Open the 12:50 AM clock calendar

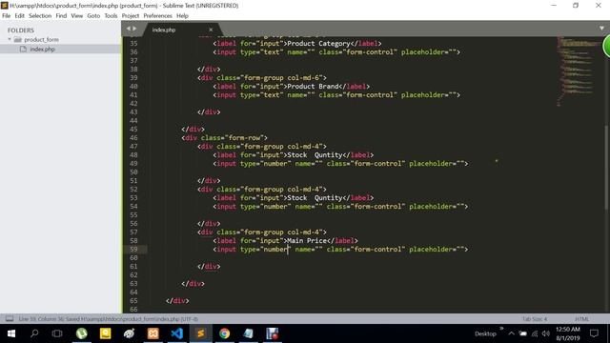pyautogui.click(x=568, y=333)
